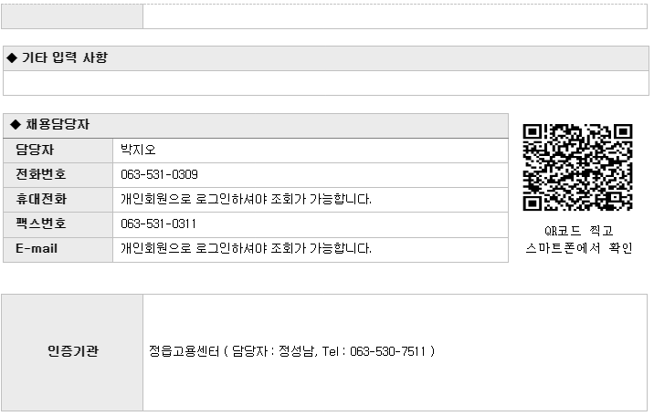Click the 휴대전화 row label
Image resolution: width=654 pixels, height=416 pixels.
(x=41, y=199)
